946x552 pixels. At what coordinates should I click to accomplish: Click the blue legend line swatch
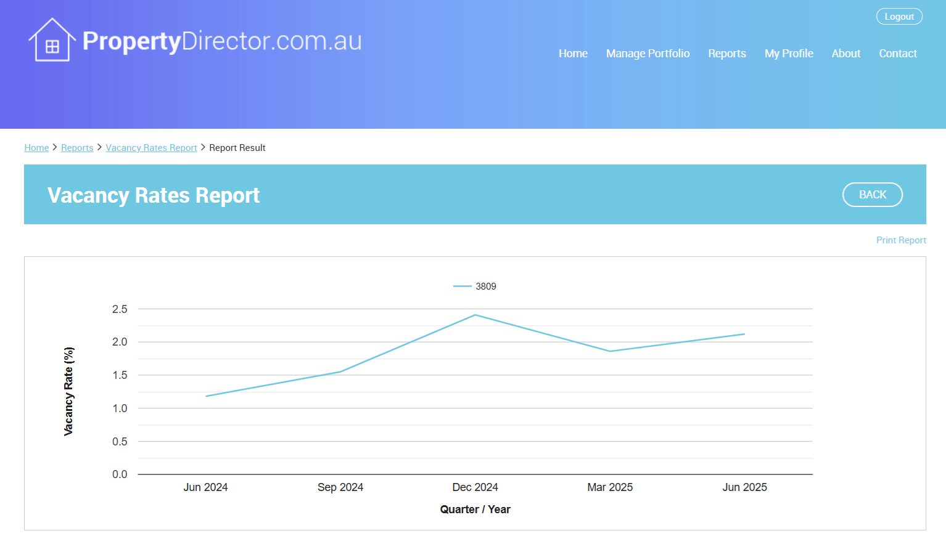462,286
